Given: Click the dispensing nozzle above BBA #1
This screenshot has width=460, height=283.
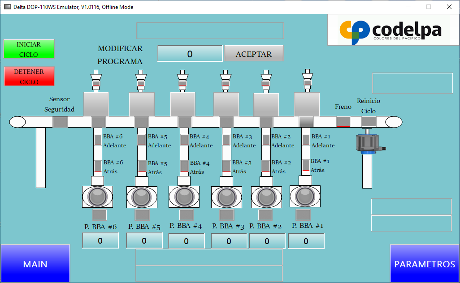Looking at the screenshot, I should 307,81.
